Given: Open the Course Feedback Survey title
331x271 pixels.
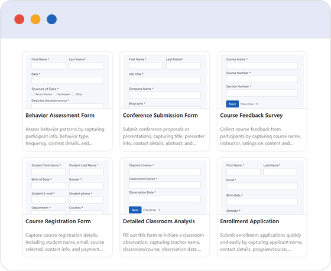Looking at the screenshot, I should tap(251, 115).
